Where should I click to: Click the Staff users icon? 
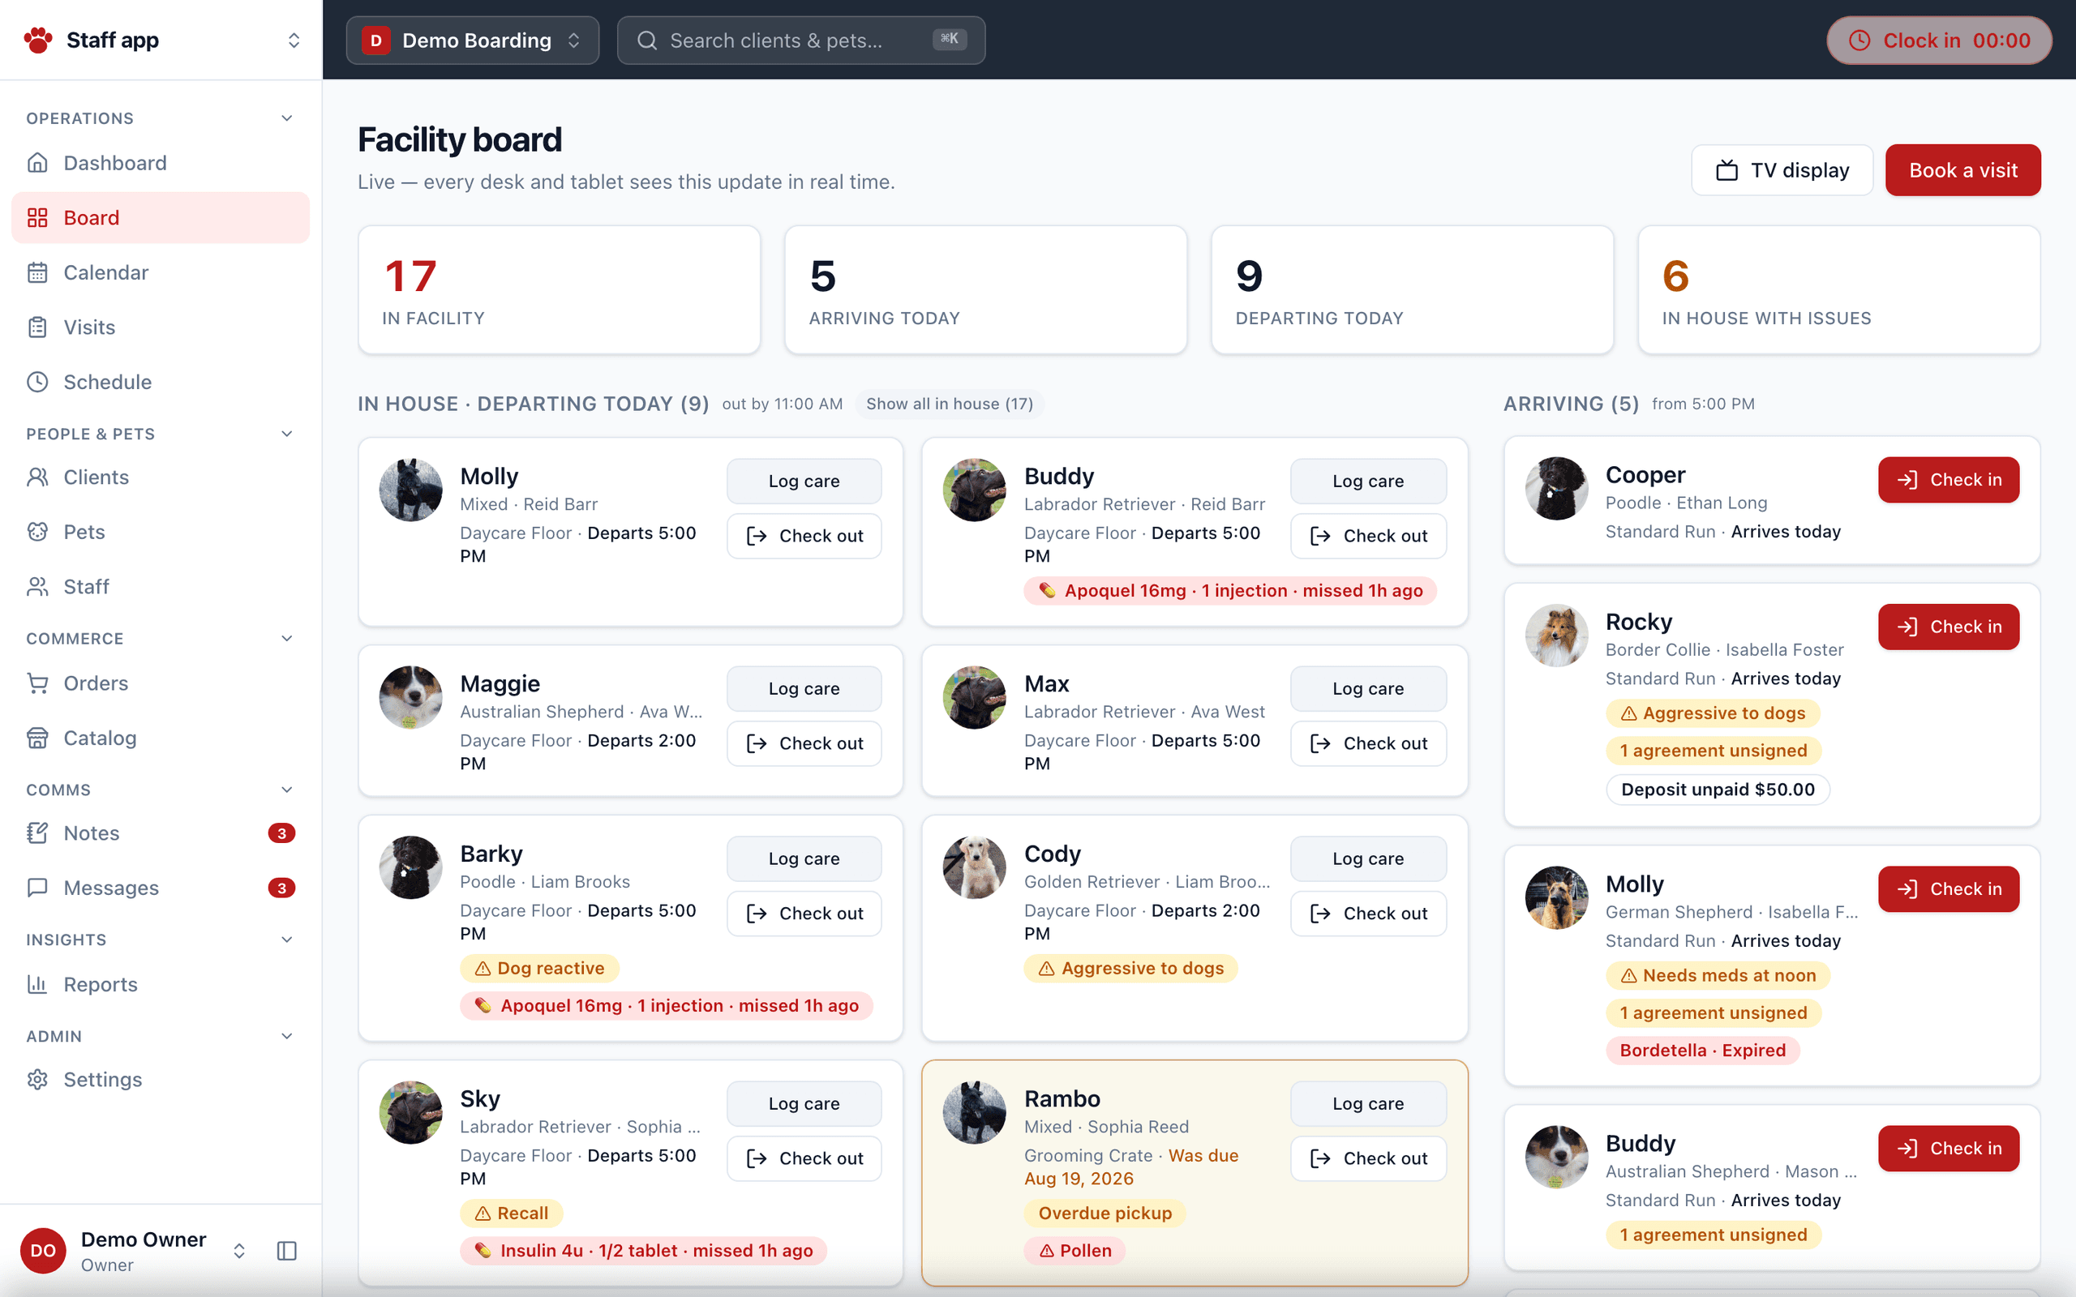coord(38,587)
